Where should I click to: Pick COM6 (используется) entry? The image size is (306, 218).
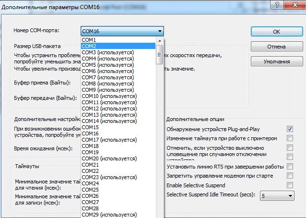click(118, 71)
